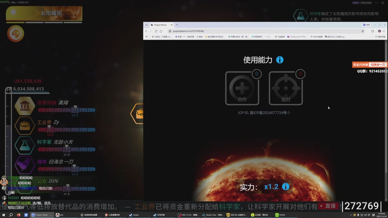The width and height of the screenshot is (388, 218).
Task: Reload the Project Planet page
Action: 156,31
